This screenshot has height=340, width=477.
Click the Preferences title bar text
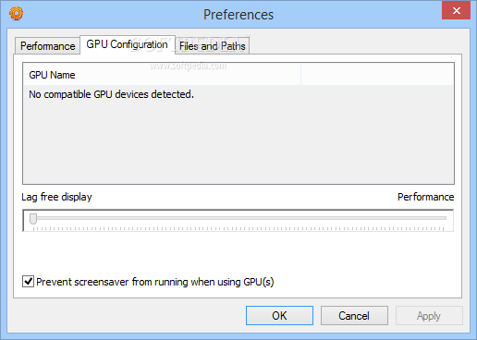(238, 15)
